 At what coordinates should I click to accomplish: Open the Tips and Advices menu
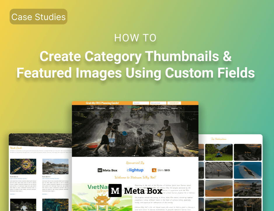[x=163, y=108]
